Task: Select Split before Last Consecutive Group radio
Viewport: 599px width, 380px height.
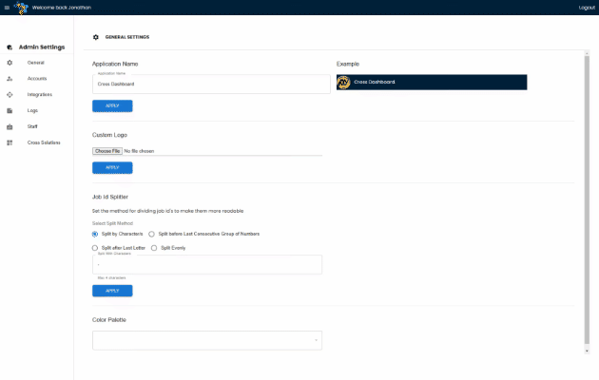Action: (152, 234)
